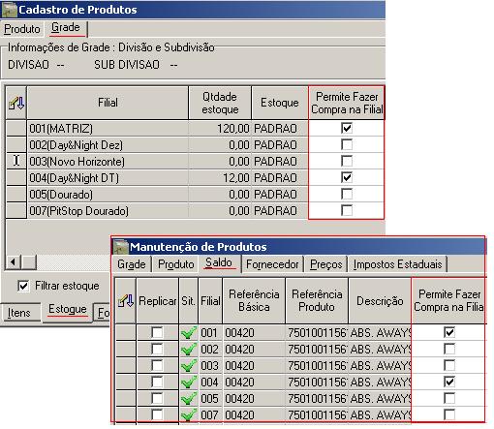Enable purchase permission for 003(Novo Horizonte)
Image resolution: width=494 pixels, height=429 pixels.
347,161
